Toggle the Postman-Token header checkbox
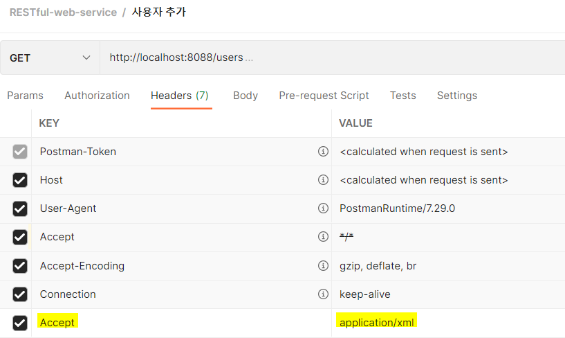Image resolution: width=565 pixels, height=338 pixels. click(x=20, y=152)
